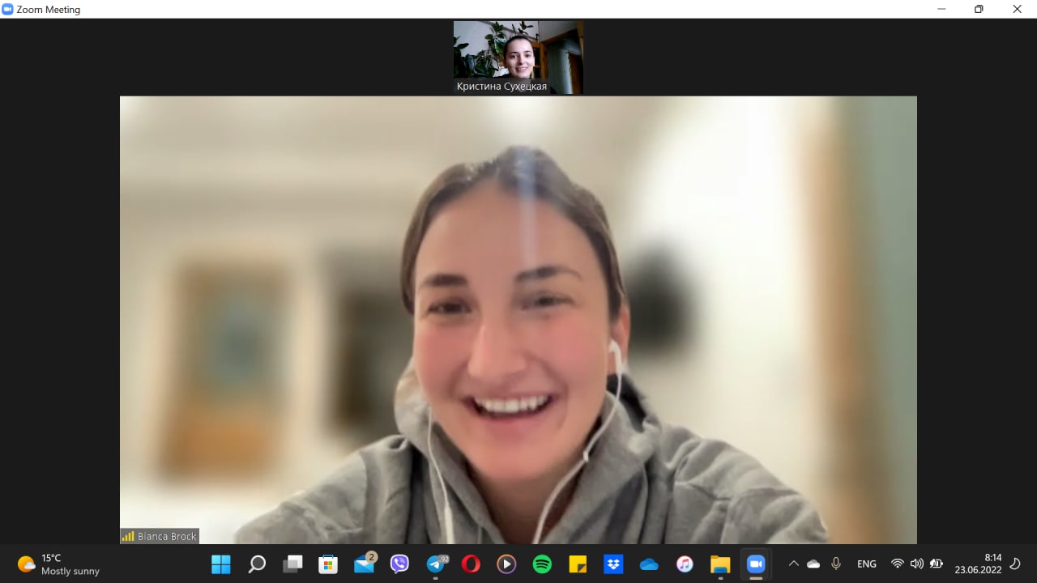
Task: Restore down the Zoom Meeting window
Action: [979, 9]
